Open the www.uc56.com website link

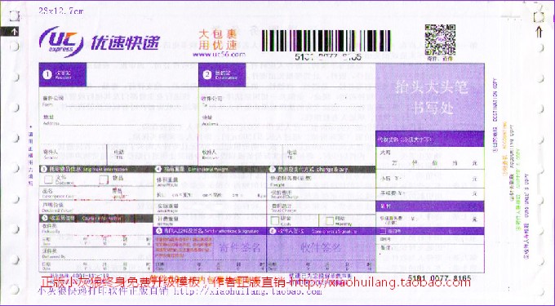pyautogui.click(x=219, y=55)
